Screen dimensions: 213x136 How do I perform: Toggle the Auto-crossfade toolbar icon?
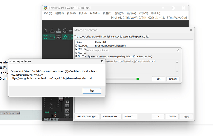point(45,37)
